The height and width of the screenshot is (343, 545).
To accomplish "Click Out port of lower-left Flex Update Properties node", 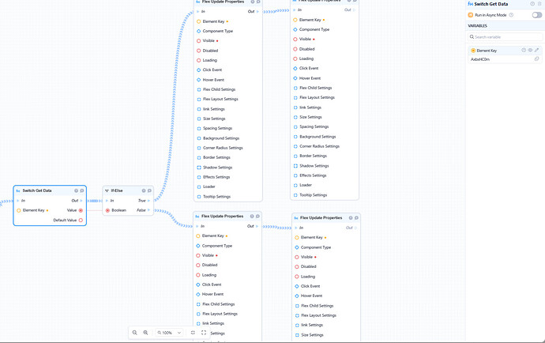I will 257,227.
